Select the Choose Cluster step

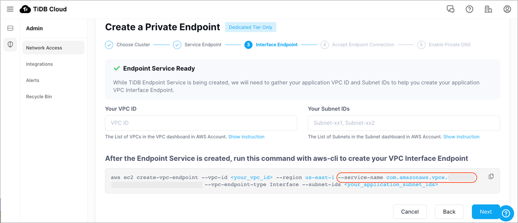[x=127, y=45]
